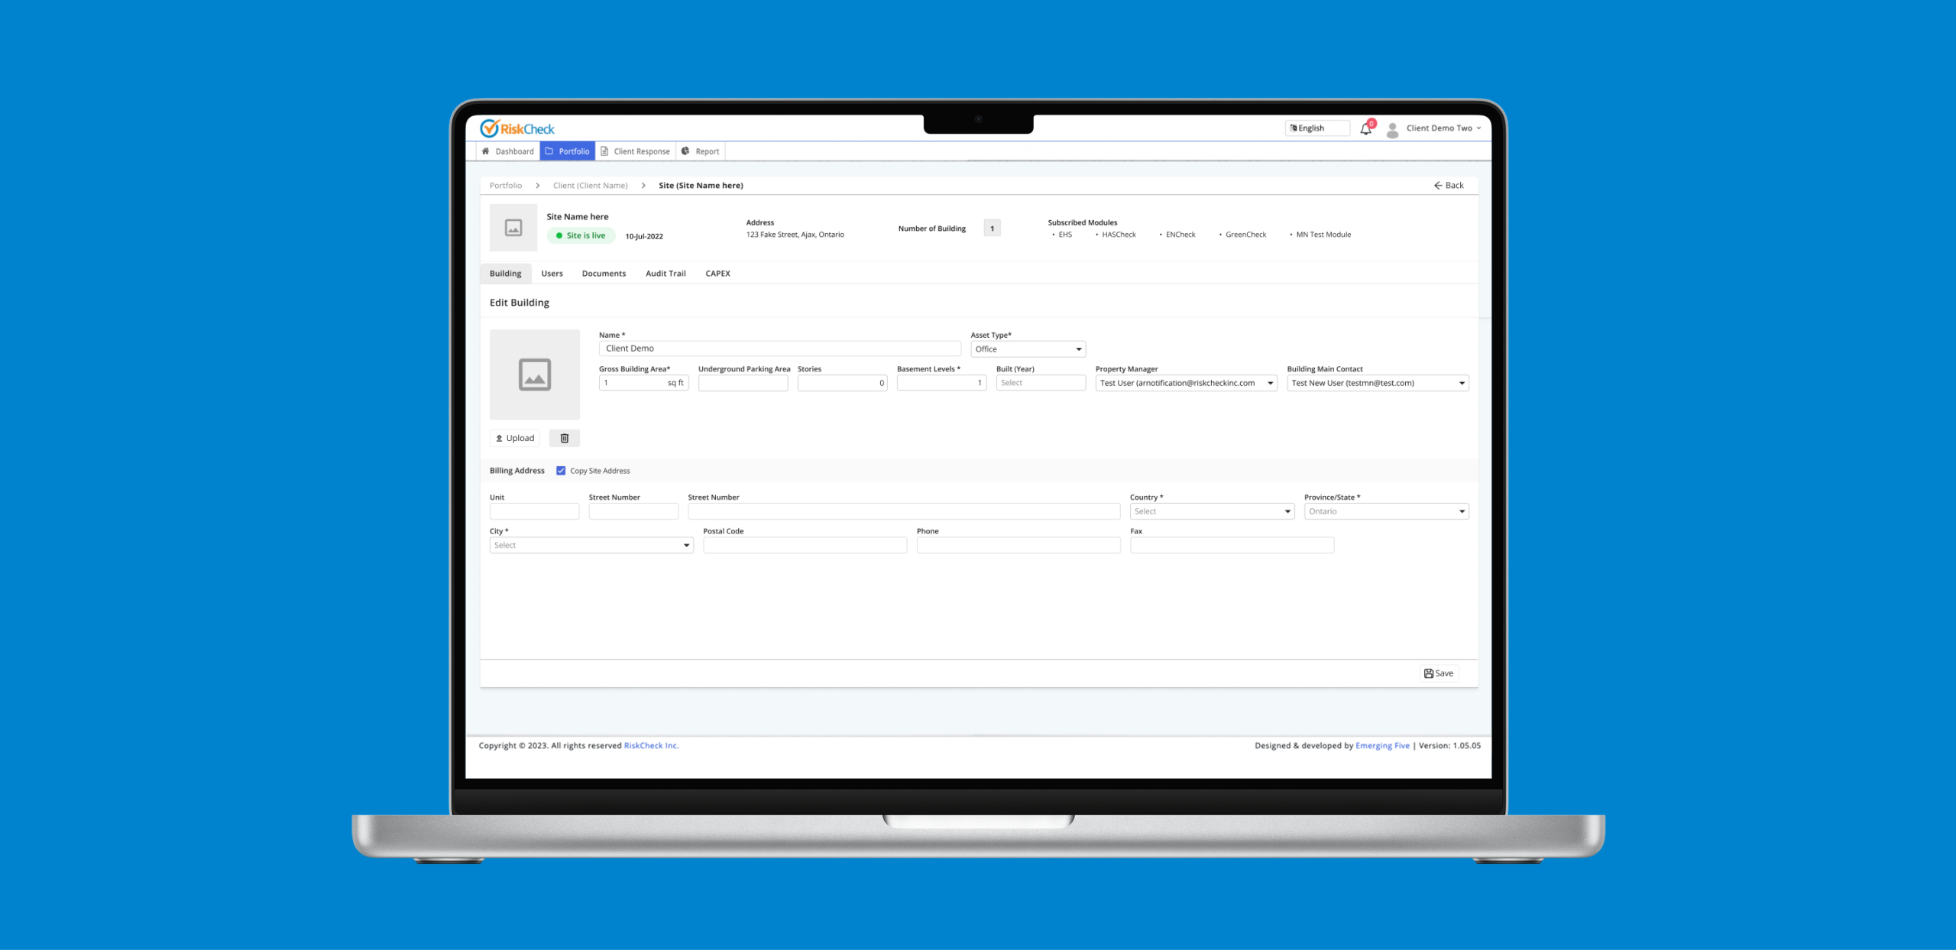Click the building image placeholder icon
The image size is (1956, 950).
[535, 374]
